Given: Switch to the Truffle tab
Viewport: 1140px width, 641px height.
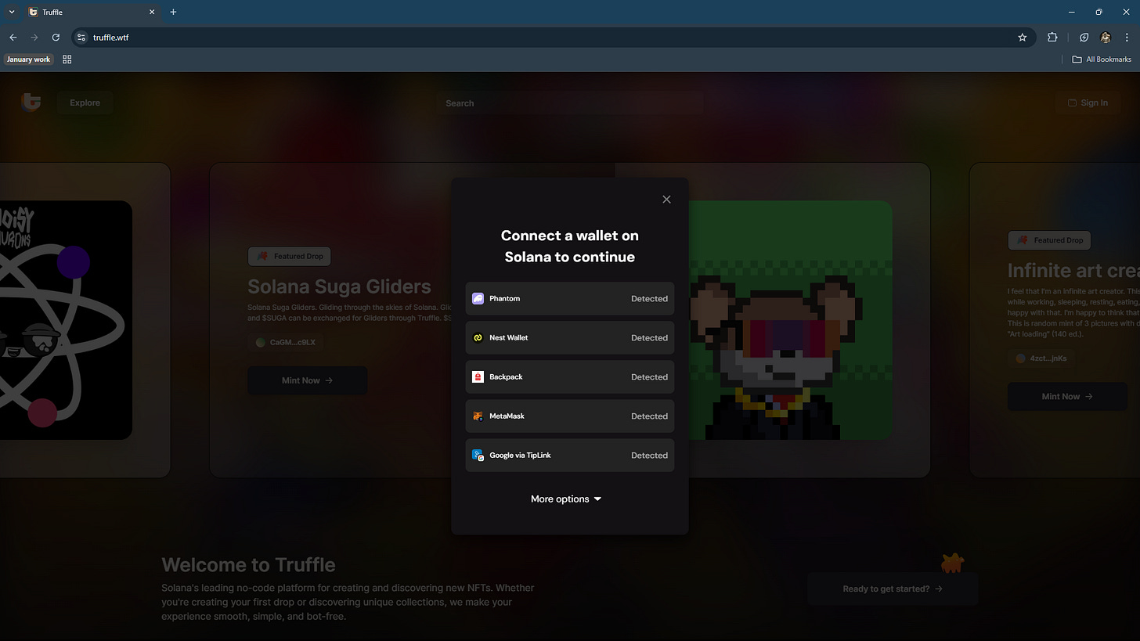Looking at the screenshot, I should [x=92, y=12].
